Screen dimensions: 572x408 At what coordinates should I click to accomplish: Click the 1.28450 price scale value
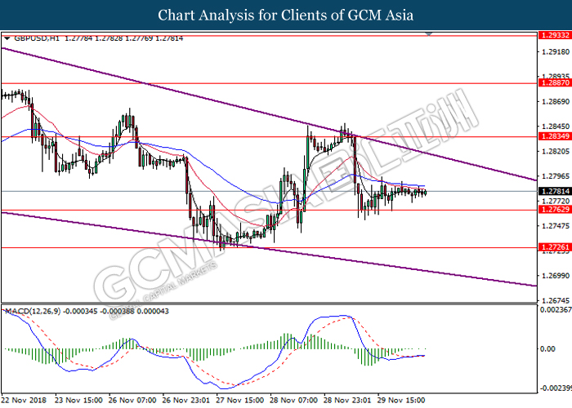[x=556, y=126]
